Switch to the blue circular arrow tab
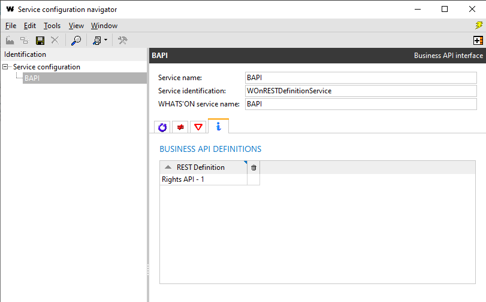The image size is (486, 302). pos(162,127)
